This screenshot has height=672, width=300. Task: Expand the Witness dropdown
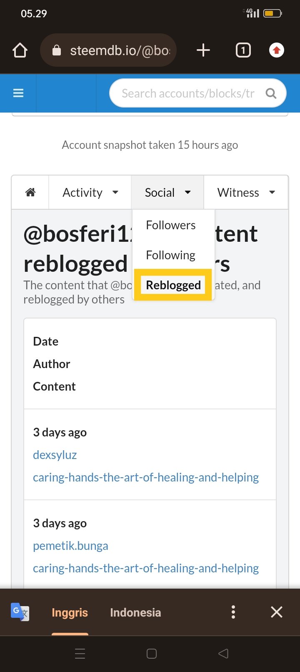(x=246, y=192)
